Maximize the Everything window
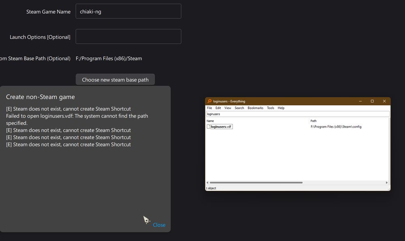405x241 pixels. click(x=372, y=101)
